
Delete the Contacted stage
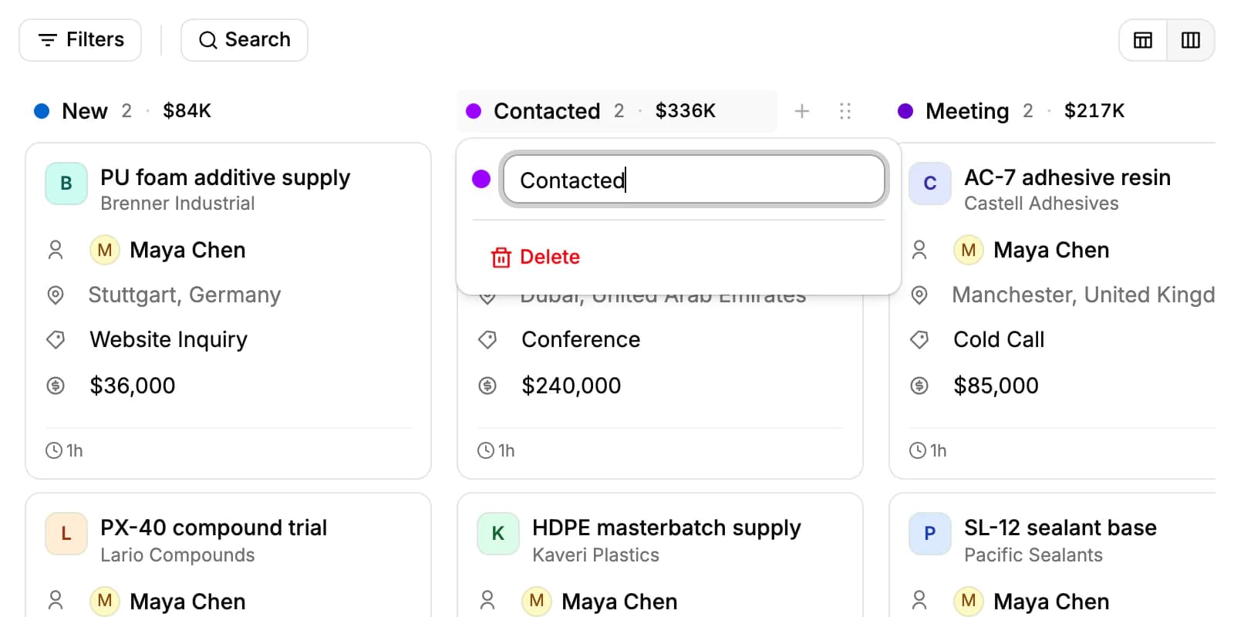(x=535, y=257)
